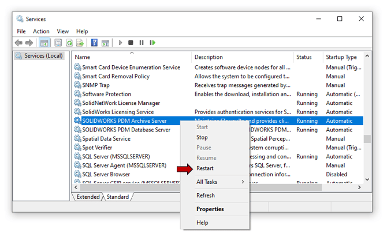Click the Restart Service toolbar icon
This screenshot has width=387, height=249.
pyautogui.click(x=152, y=43)
